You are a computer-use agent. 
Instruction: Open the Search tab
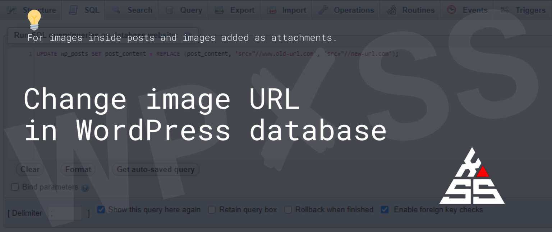[x=132, y=10]
